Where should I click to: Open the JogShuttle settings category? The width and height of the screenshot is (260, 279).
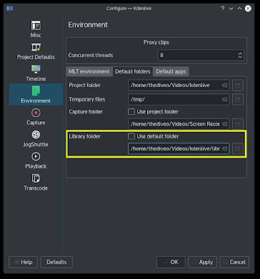[36, 139]
